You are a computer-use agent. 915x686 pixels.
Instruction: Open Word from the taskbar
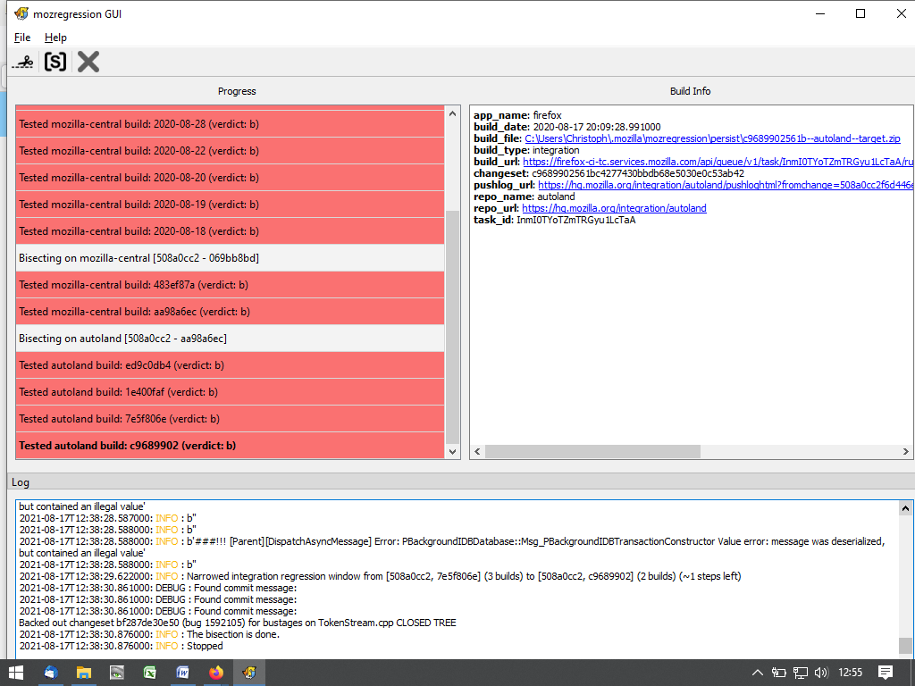[182, 673]
